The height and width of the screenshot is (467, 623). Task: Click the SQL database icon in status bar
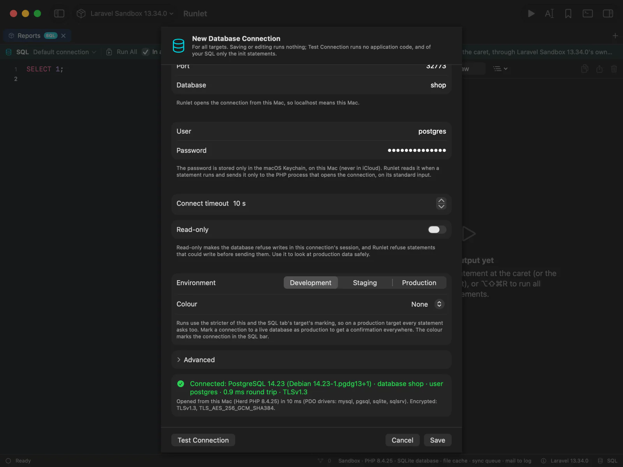600,461
